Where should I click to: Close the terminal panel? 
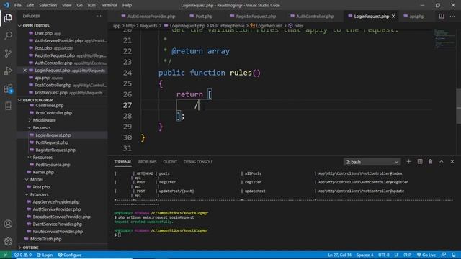(x=452, y=161)
